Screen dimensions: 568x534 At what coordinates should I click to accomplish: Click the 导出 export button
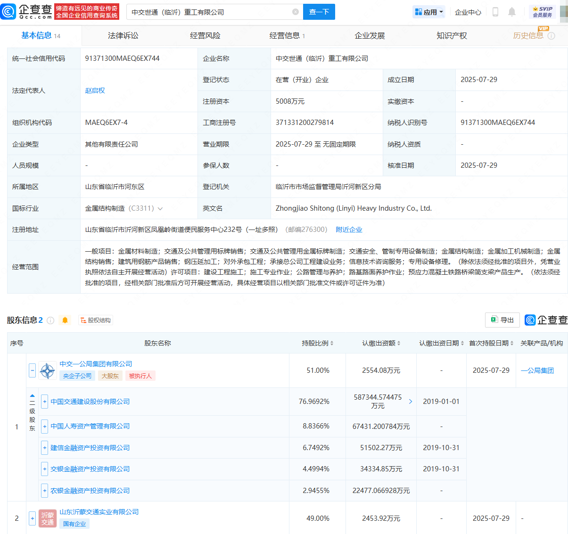coord(502,320)
